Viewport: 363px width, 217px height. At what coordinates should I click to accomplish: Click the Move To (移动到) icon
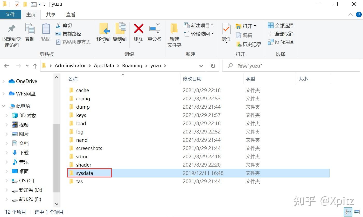[104, 29]
